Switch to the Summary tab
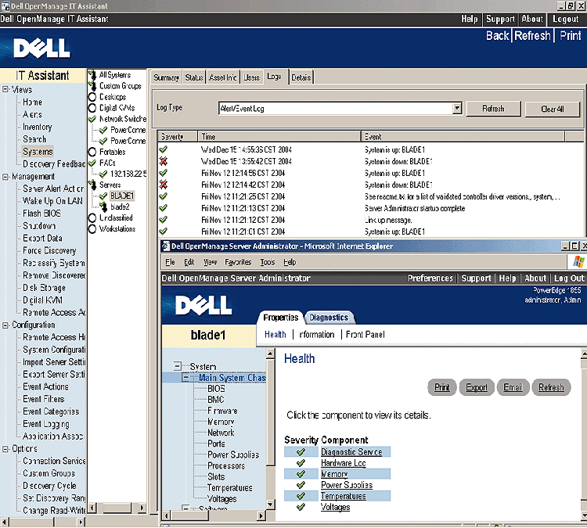This screenshot has width=587, height=528. pos(166,77)
